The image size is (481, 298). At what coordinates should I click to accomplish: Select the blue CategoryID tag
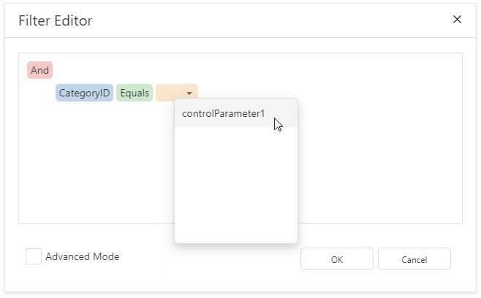[x=84, y=93]
